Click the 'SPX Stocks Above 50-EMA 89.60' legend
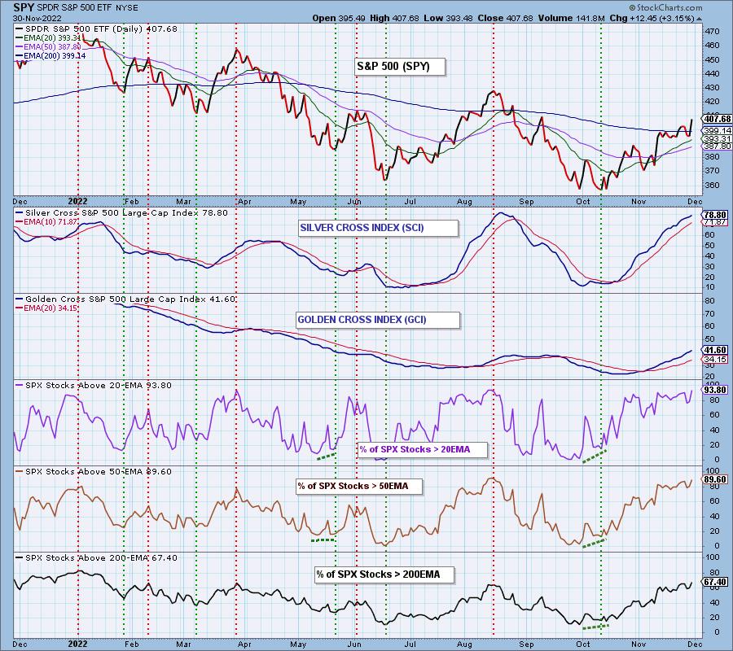733x651 pixels. [94, 472]
